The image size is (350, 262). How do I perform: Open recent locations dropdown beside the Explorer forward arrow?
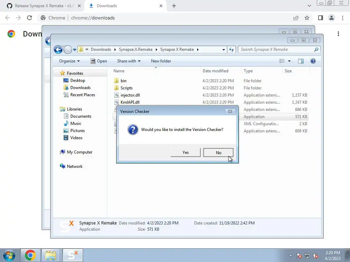point(75,50)
